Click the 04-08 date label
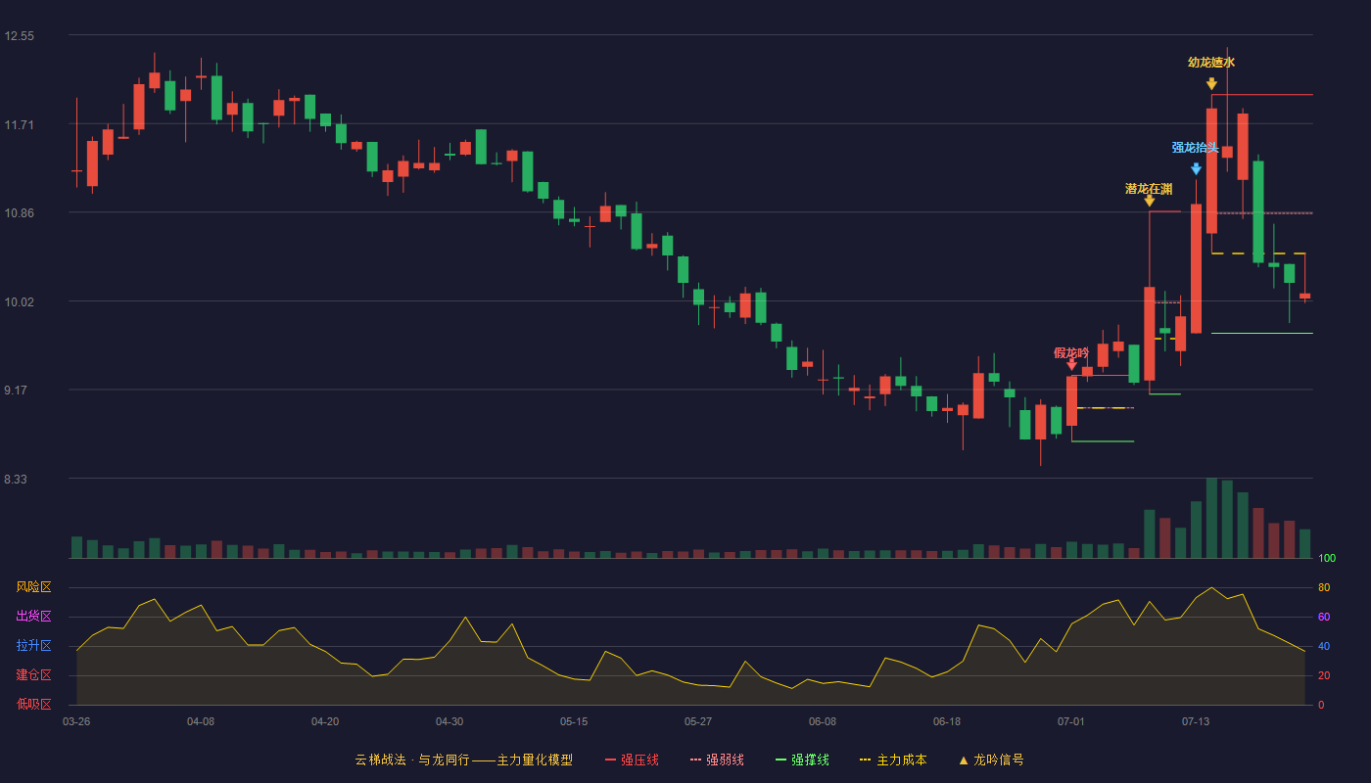Screen dimensions: 1371x783 (201, 721)
